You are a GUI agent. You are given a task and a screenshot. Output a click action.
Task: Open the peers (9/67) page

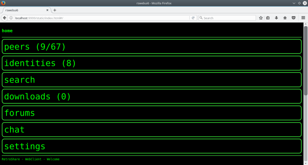coord(152,47)
